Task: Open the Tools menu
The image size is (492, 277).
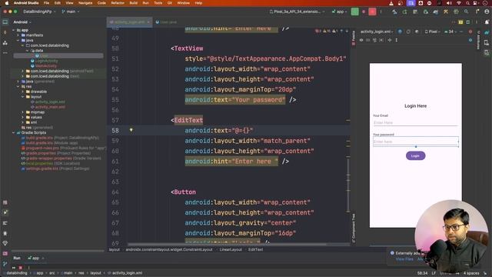Action: 158,3
